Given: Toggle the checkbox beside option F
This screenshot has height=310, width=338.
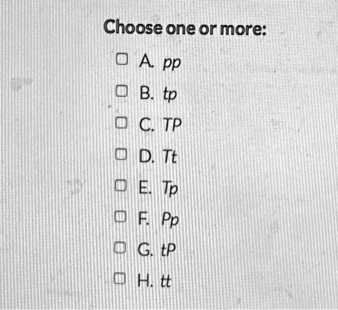Looking at the screenshot, I should [x=120, y=217].
